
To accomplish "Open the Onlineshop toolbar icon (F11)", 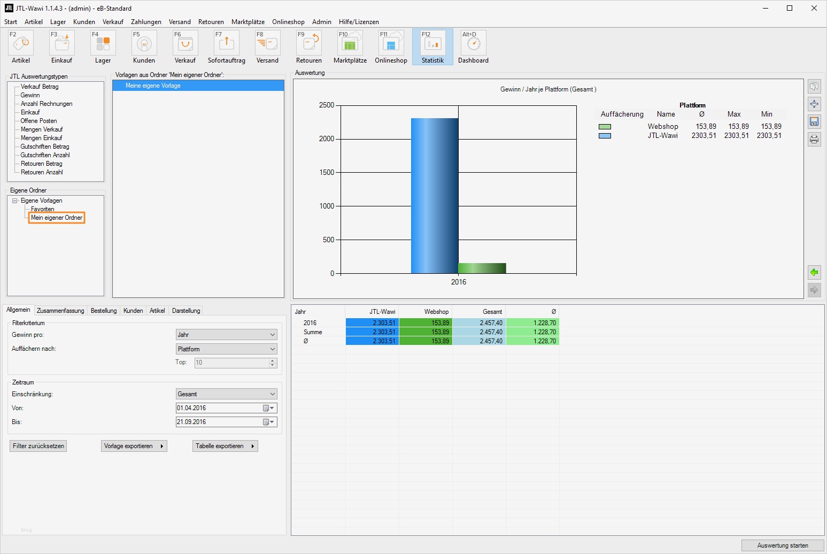I will [391, 43].
